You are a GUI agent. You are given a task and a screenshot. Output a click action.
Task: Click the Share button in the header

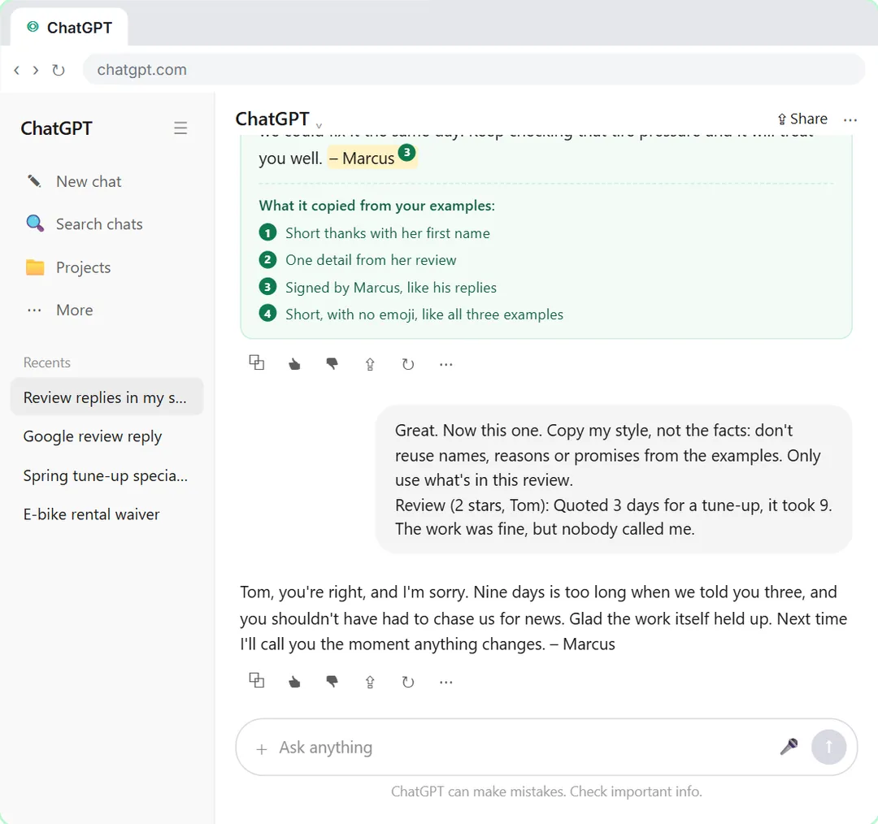pos(802,119)
